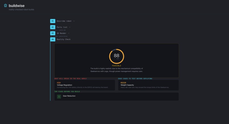Image resolution: width=229 pixels, height=124 pixels.
Task: Expand the 3D Render chevron
Action: 69,33
